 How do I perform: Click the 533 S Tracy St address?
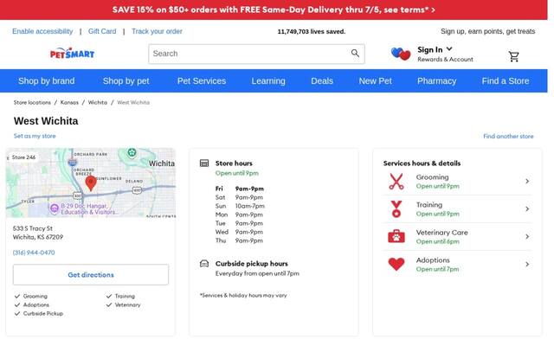[38, 233]
